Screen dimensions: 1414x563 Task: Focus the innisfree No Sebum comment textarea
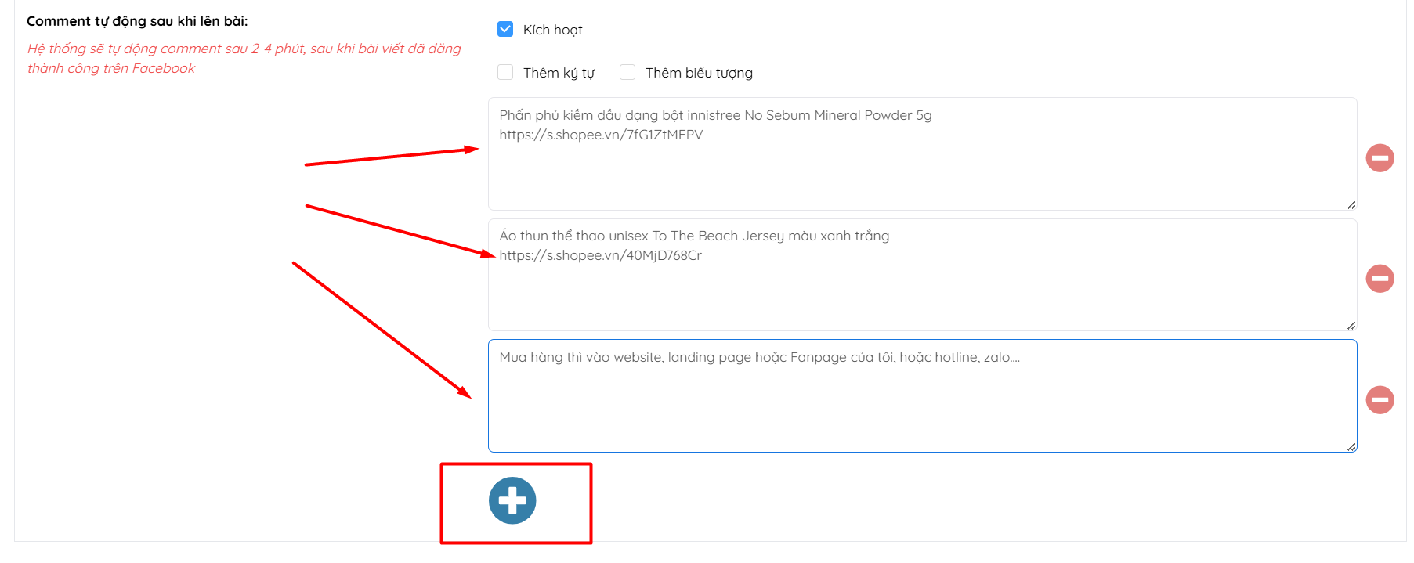point(922,153)
